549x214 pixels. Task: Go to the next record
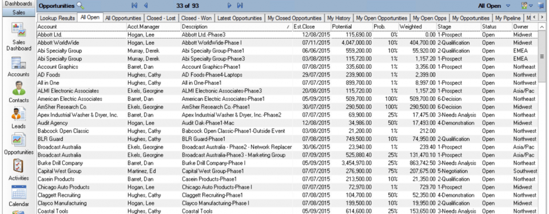click(229, 6)
